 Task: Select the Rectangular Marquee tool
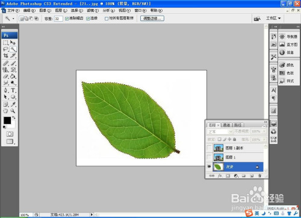pos(5,43)
